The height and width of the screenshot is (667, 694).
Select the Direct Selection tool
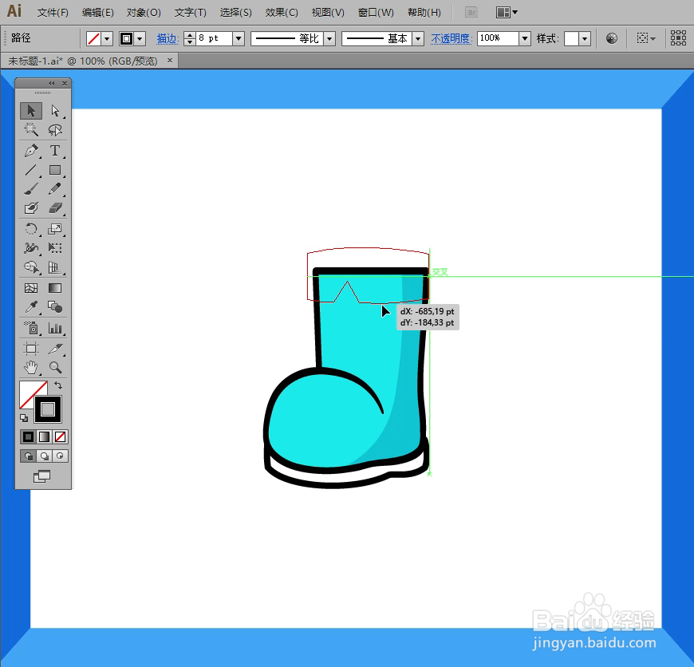55,111
